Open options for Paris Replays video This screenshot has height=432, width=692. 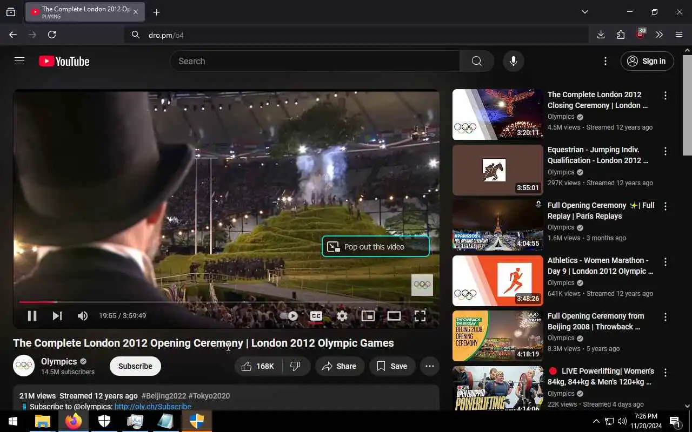pos(666,206)
